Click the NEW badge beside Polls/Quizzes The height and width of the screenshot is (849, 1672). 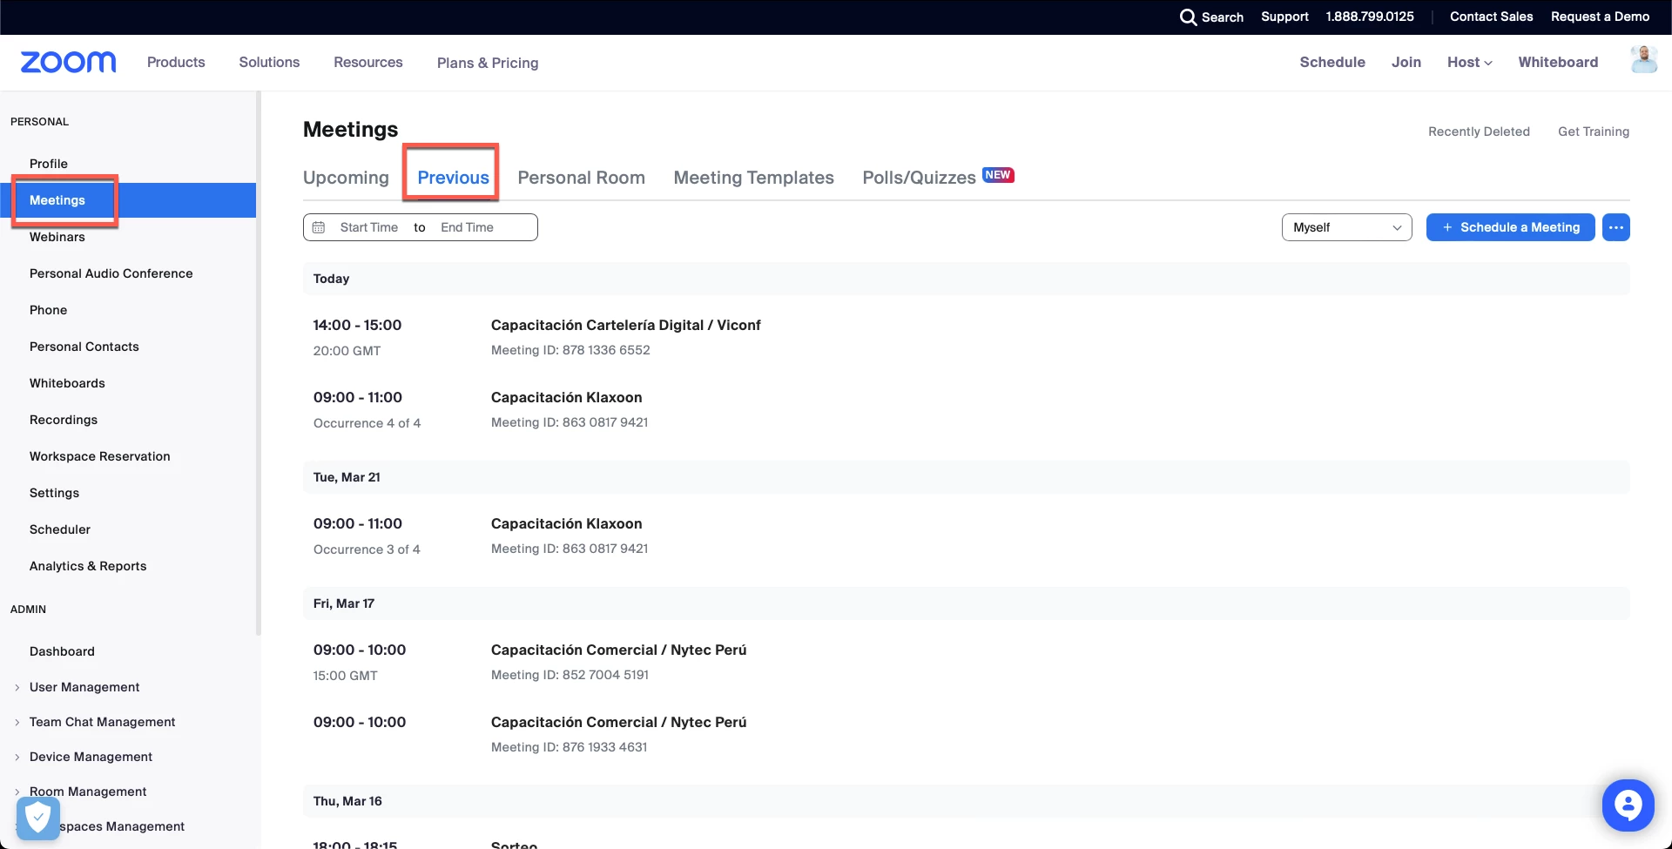998,175
